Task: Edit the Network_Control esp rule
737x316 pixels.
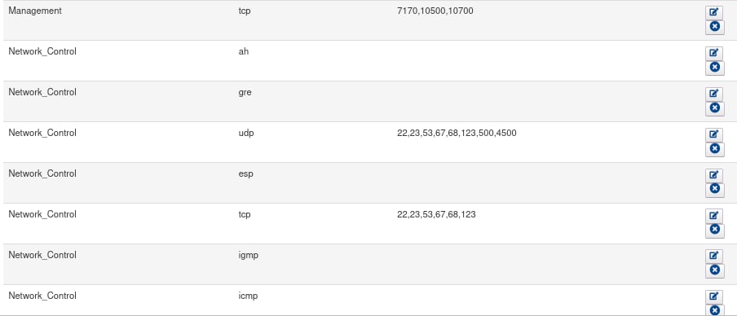Action: (714, 175)
